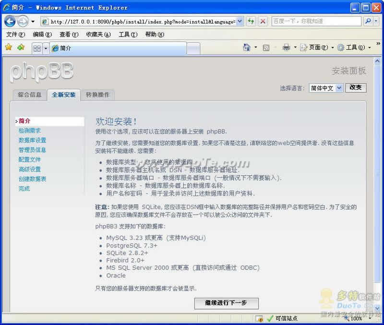This screenshot has width=384, height=325.
Task: Open the tab list dropdown arrow
Action: click(x=46, y=48)
